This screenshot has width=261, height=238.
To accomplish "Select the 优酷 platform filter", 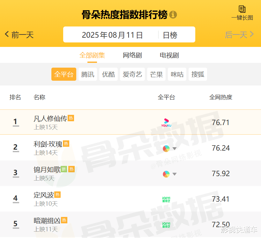I will click(x=108, y=74).
